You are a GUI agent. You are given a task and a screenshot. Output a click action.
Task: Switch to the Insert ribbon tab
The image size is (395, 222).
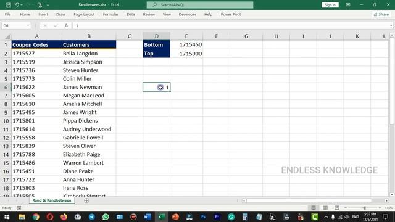(x=43, y=14)
